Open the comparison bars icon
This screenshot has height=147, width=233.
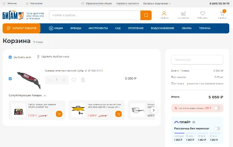click(x=183, y=13)
